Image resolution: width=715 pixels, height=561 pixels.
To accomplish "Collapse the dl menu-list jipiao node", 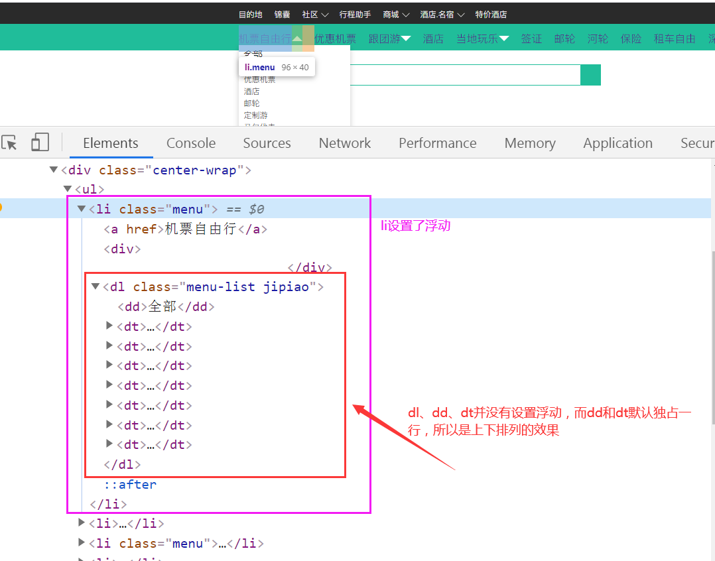I will point(96,286).
